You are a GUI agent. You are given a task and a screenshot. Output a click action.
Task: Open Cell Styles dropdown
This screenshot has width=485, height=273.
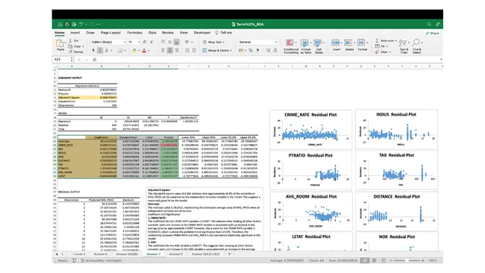click(x=319, y=47)
